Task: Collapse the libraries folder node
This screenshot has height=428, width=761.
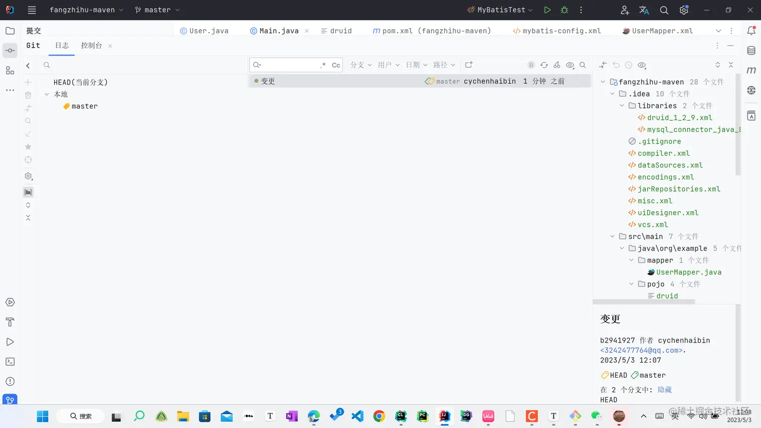Action: point(622,106)
